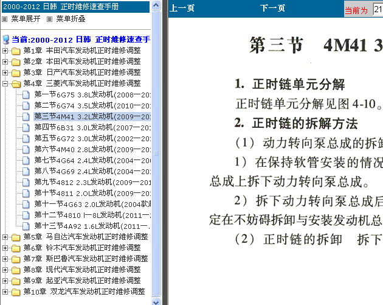Open the root 当前:2000-2012 日韩 manual link
383x305 pixels.
81,40
